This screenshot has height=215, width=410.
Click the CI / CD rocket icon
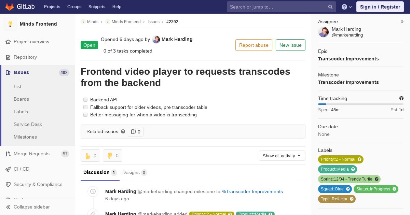click(8, 169)
